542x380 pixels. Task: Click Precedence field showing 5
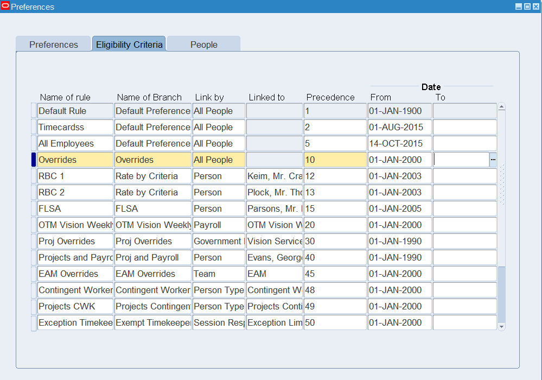335,143
